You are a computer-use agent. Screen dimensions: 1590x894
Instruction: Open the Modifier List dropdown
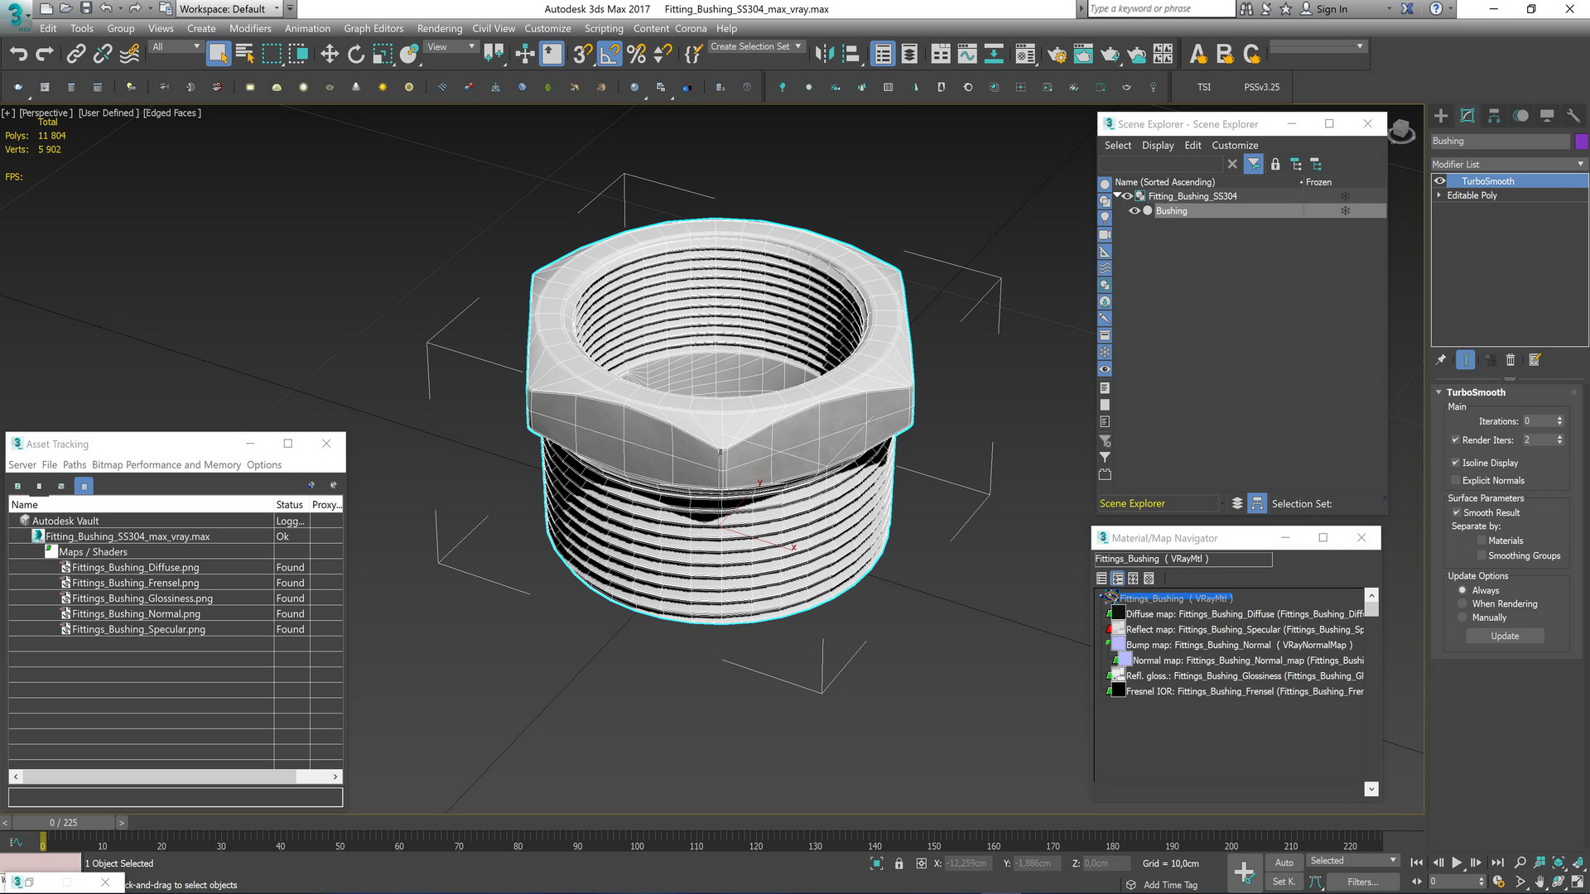coord(1509,164)
